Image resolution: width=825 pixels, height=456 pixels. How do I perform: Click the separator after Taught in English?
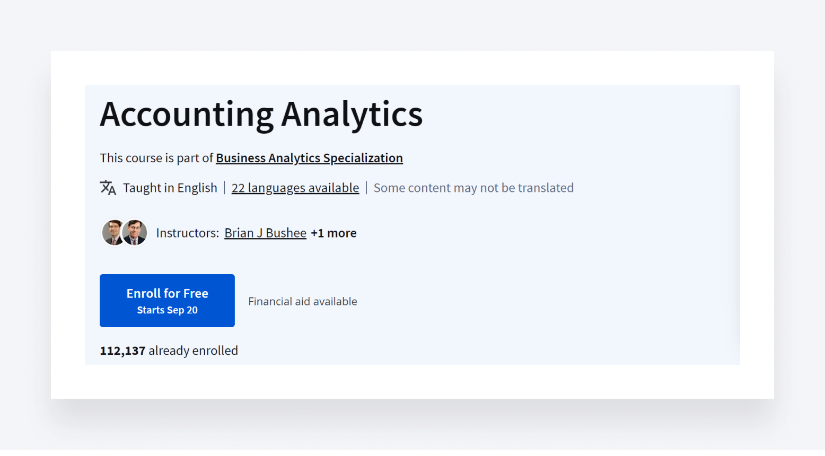224,188
